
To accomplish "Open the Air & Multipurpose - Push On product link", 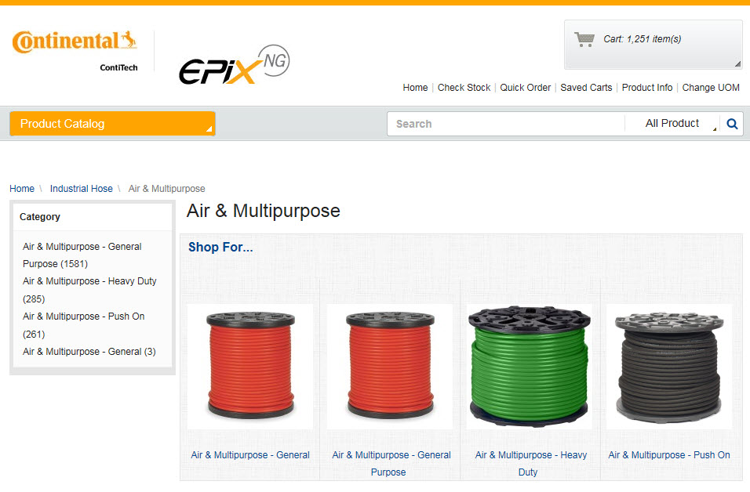I will [668, 454].
